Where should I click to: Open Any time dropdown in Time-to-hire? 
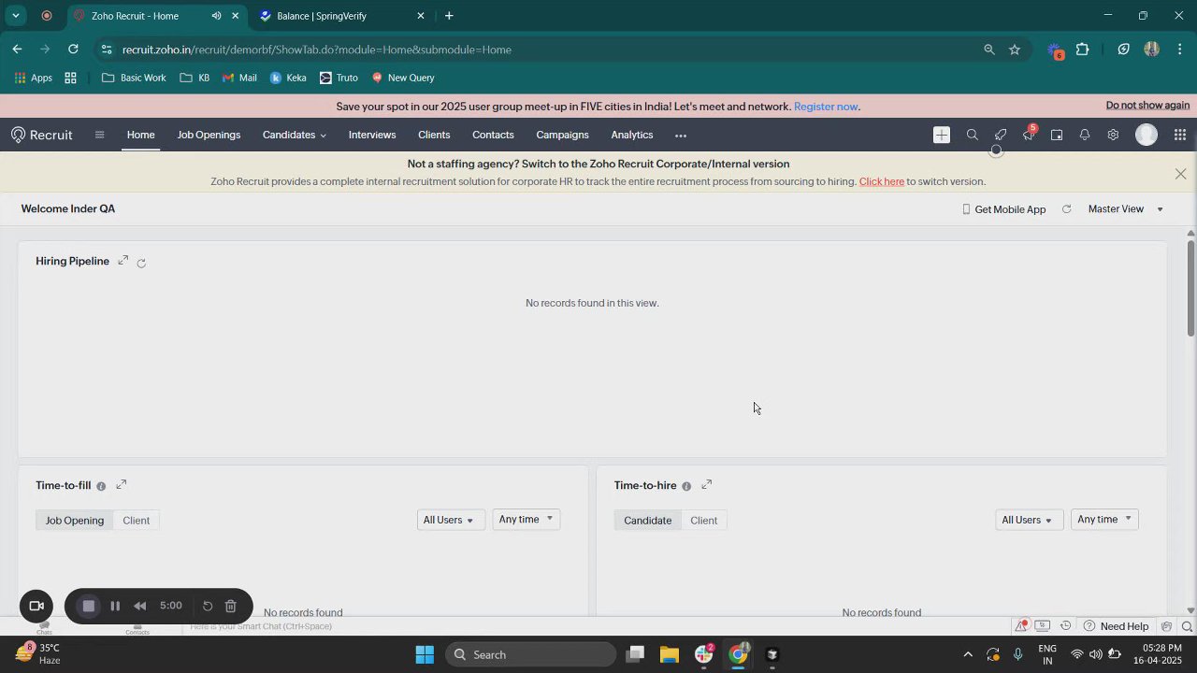[x=1104, y=520]
